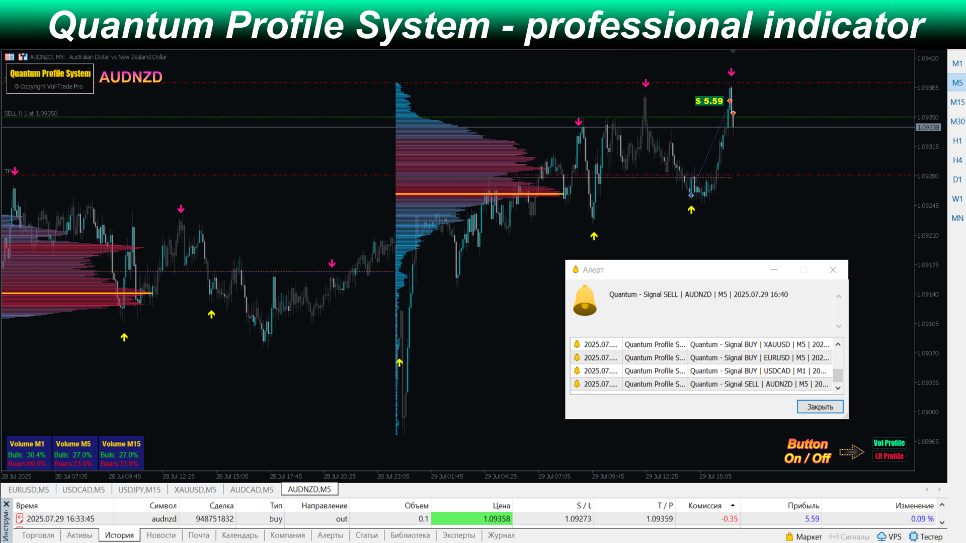The width and height of the screenshot is (966, 543).
Task: Switch chart to M30 timeframe
Action: click(x=957, y=121)
